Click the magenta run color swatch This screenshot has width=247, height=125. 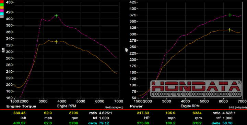coord(2,11)
